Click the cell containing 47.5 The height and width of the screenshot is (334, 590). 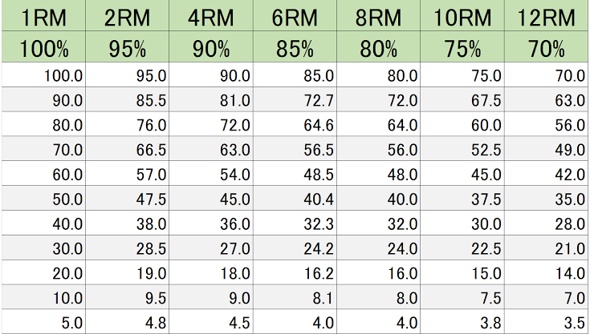[x=127, y=199]
